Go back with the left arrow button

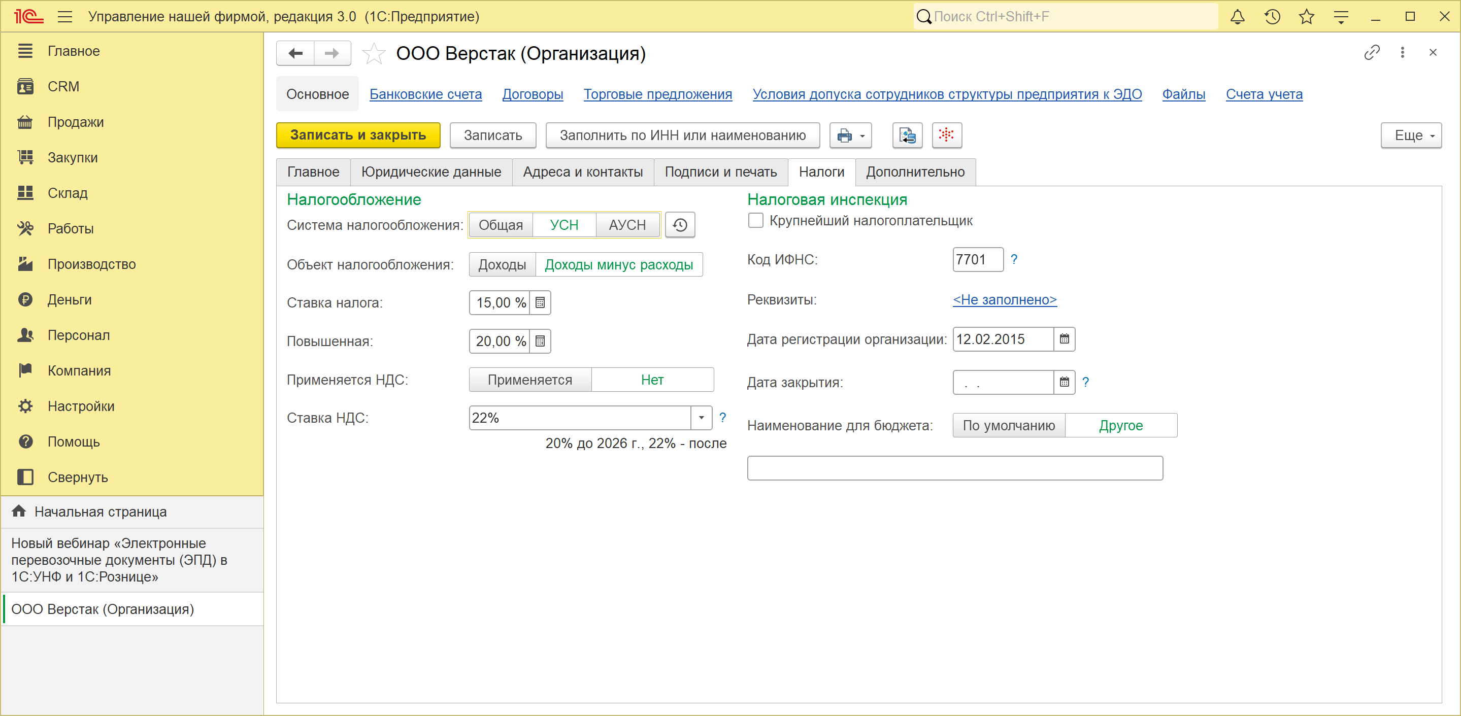click(295, 53)
